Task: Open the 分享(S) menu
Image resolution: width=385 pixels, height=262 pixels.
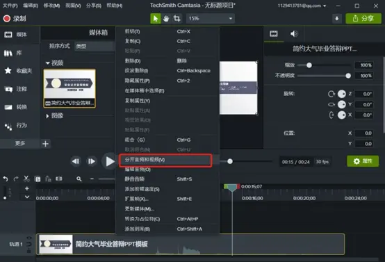Action: click(x=94, y=6)
